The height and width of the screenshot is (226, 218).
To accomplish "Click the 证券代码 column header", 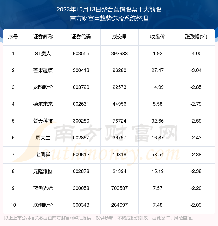I will [x=81, y=37].
